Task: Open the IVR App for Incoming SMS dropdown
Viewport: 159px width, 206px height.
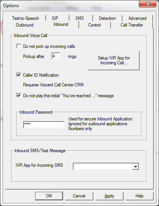Action: (135, 167)
